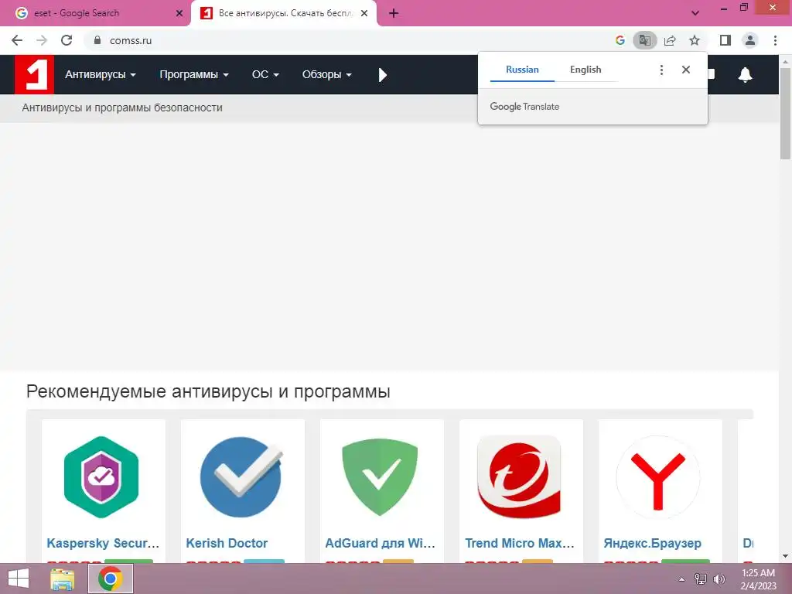Show hidden system tray icons
This screenshot has height=594, width=792.
tap(681, 579)
